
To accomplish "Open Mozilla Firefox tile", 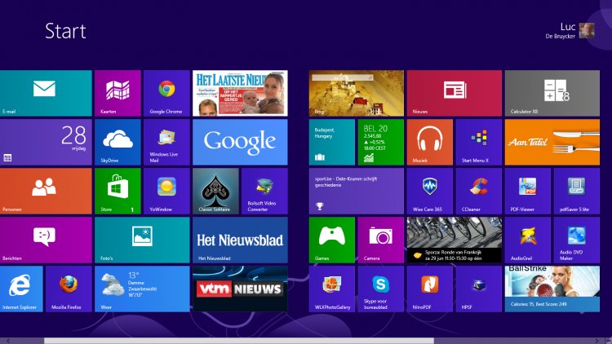I will point(69,288).
